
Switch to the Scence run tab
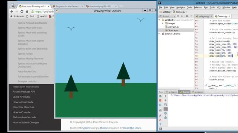click(x=184, y=92)
